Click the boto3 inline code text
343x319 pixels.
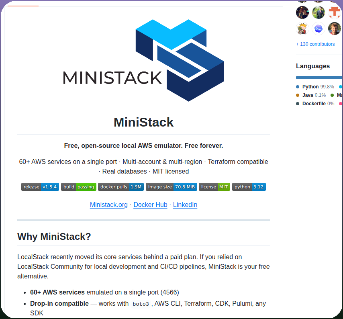point(141,304)
